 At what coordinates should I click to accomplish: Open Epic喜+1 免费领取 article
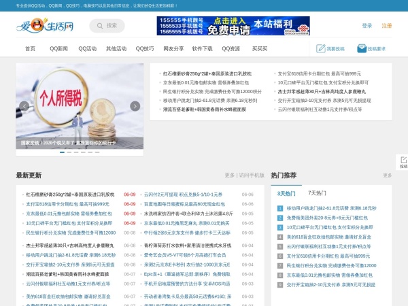tap(187, 274)
